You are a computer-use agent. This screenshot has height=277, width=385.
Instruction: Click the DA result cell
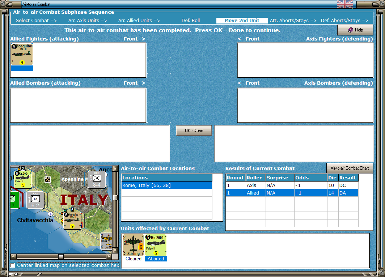coord(348,193)
